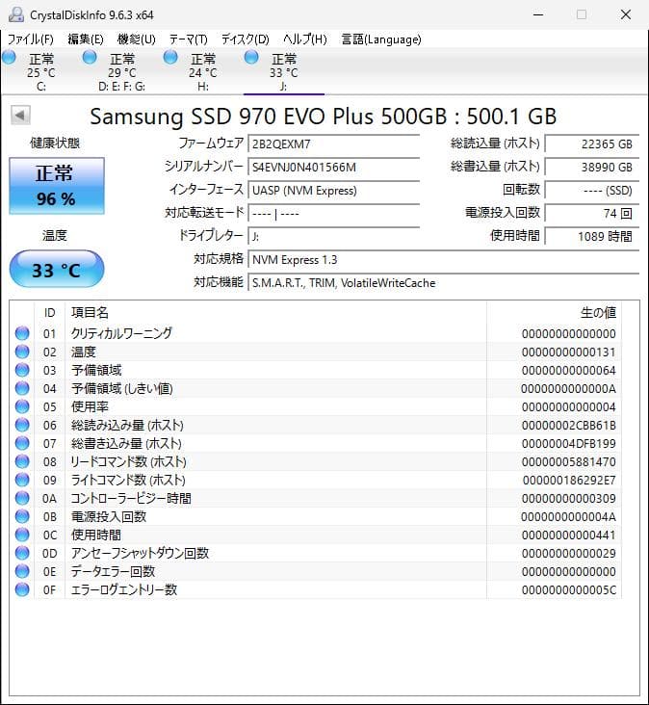Click the 33 °C temperature button
Viewport: 649px width, 705px height.
click(57, 270)
